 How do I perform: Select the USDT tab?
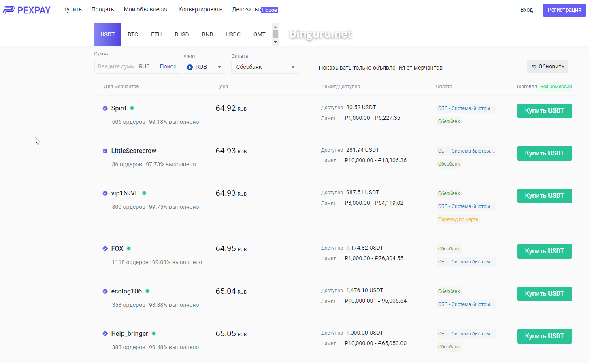[108, 34]
